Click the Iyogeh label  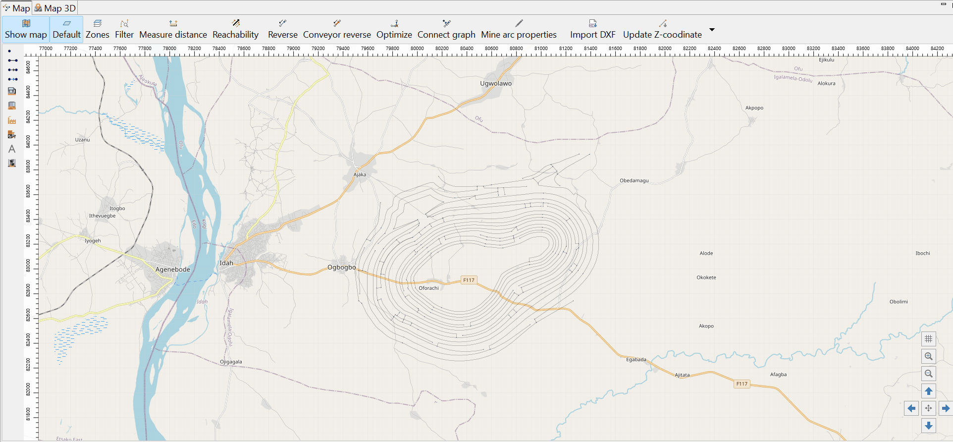coord(93,241)
